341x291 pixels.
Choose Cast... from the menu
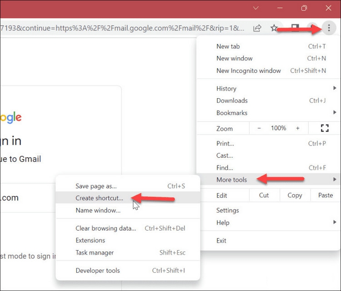point(269,156)
